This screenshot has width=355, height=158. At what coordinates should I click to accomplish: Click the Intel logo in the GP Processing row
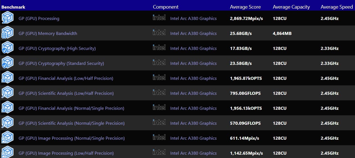(159, 17)
